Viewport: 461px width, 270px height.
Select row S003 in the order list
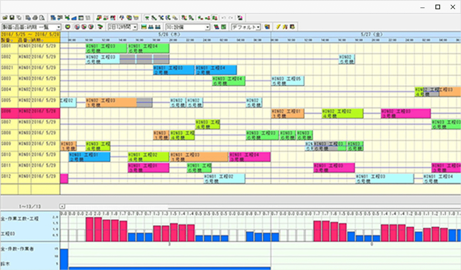tap(30, 81)
